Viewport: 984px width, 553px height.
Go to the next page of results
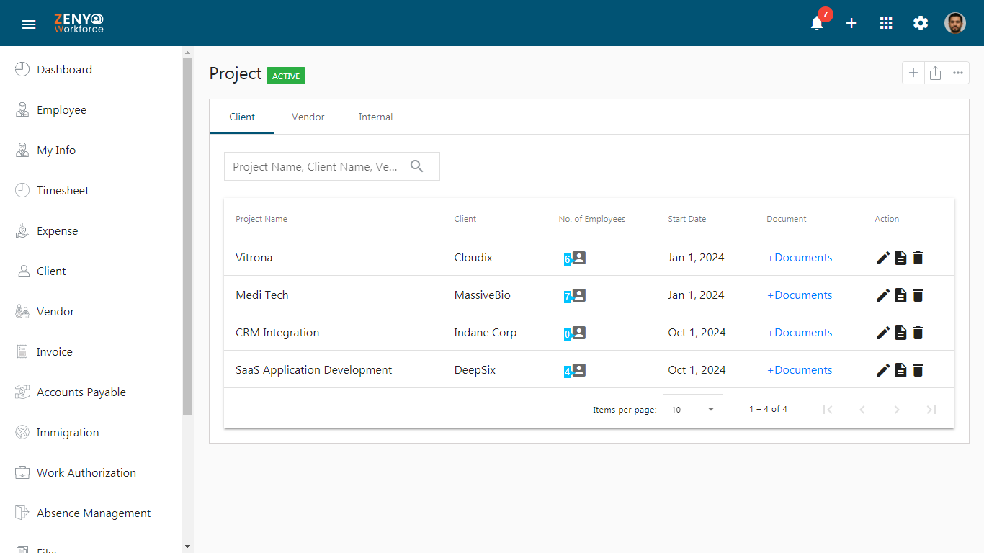click(897, 410)
